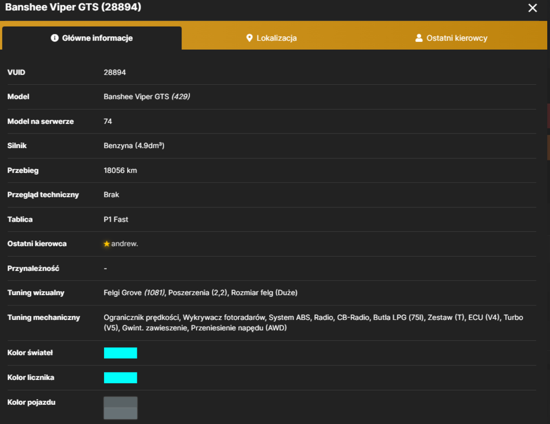Click the Rozmiar felg (Duże) entry
Viewport: 550px width, 424px height.
[x=264, y=292]
